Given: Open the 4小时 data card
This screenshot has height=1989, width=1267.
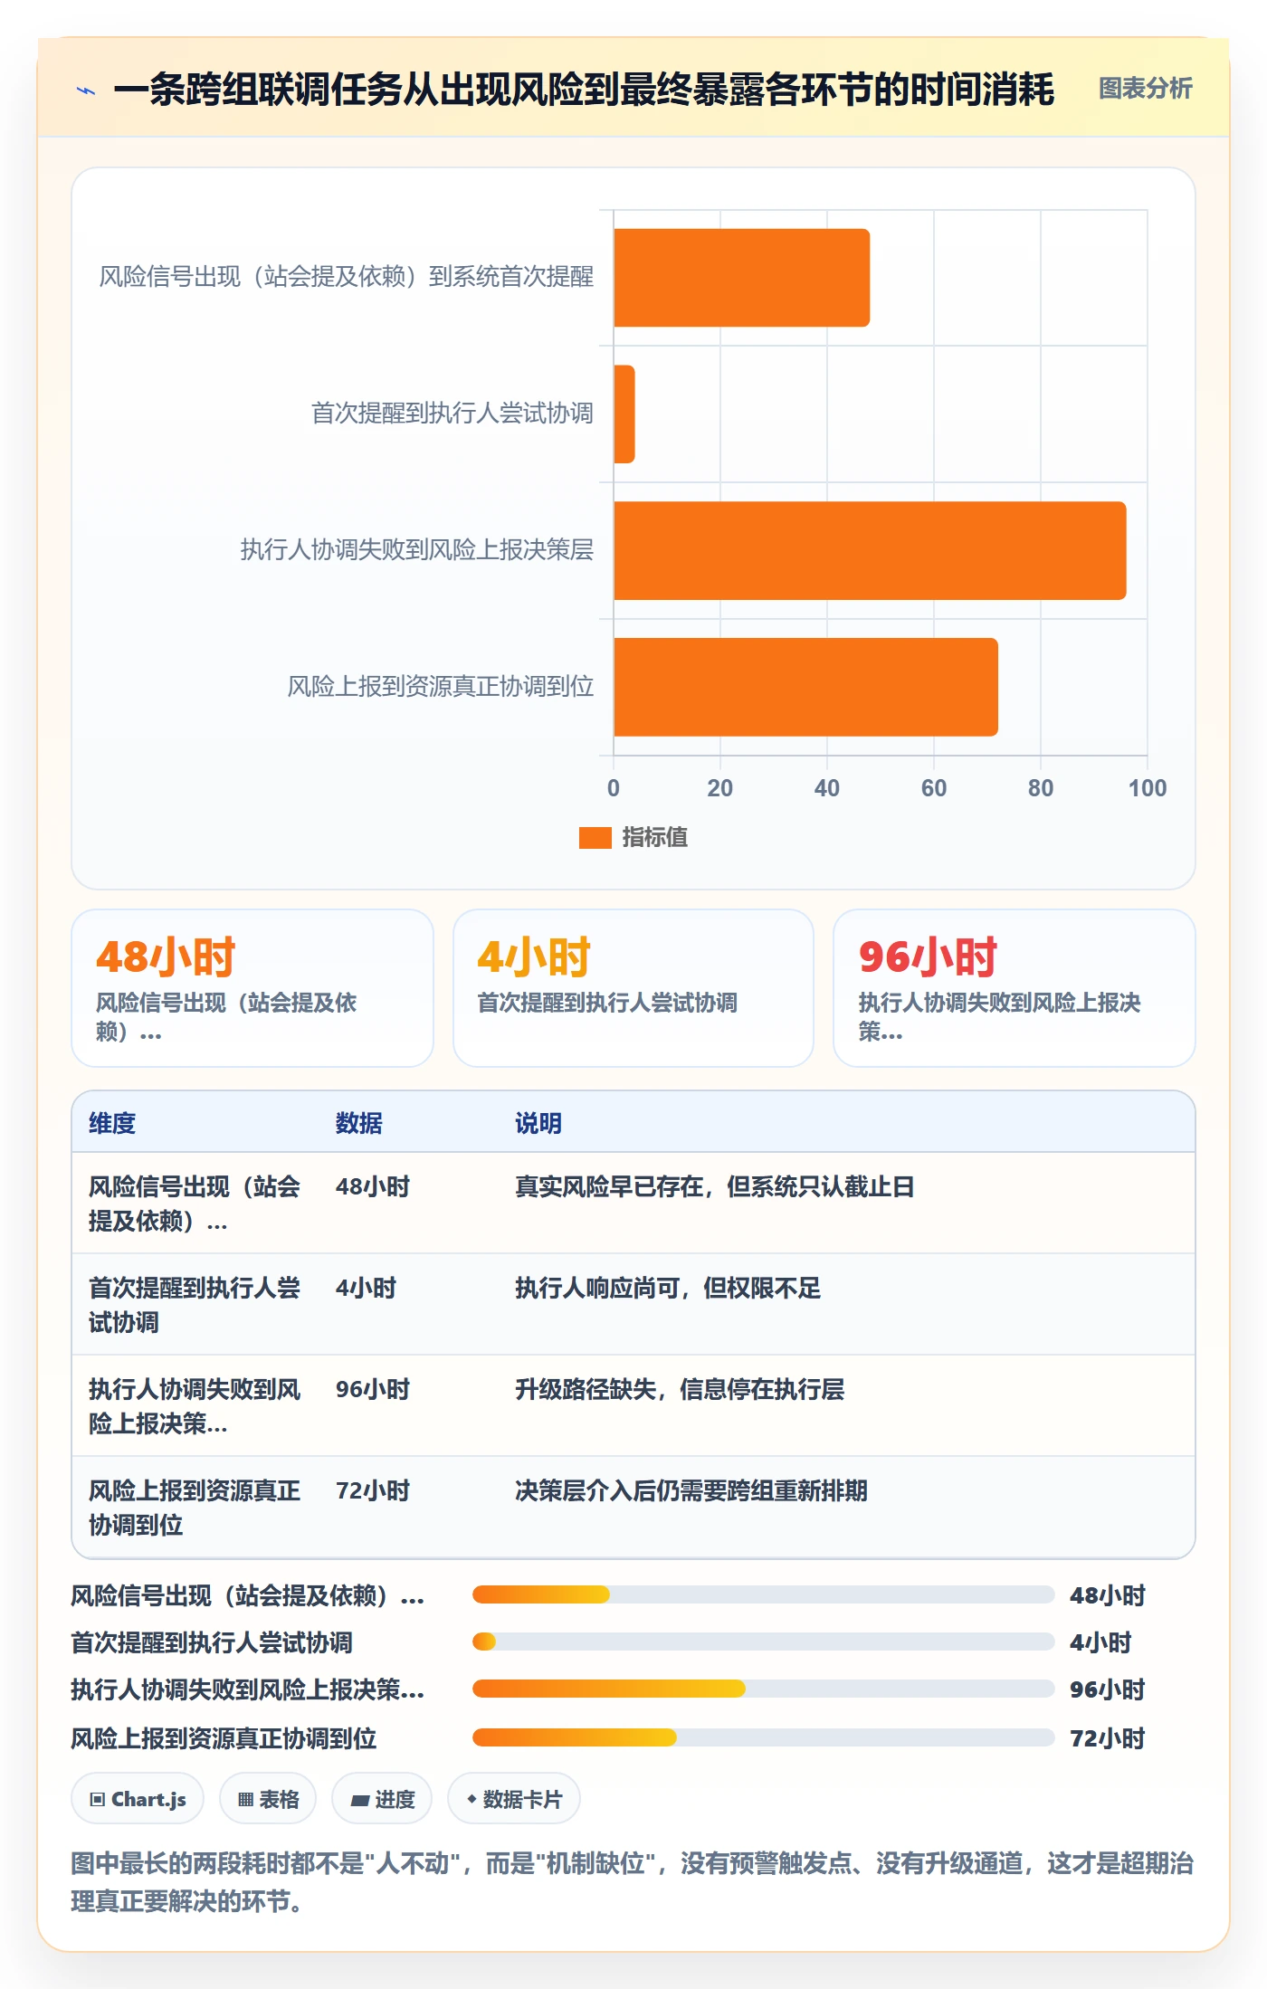Looking at the screenshot, I should point(633,988).
